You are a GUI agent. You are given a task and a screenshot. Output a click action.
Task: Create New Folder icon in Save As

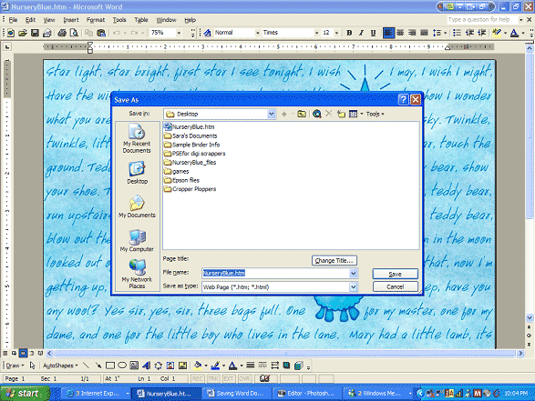click(341, 114)
